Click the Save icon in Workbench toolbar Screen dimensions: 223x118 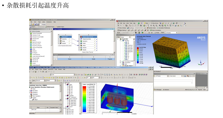35,24
